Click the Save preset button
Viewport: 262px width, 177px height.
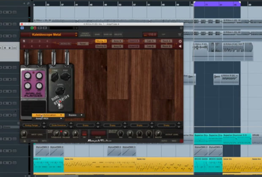(x=97, y=35)
